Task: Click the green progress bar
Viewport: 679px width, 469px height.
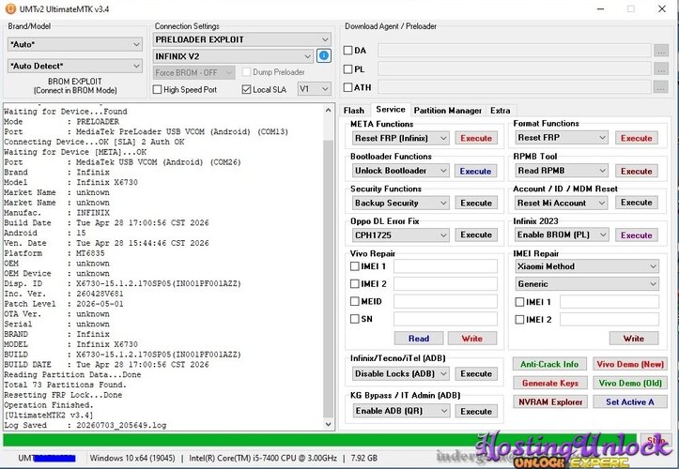Action: 319,440
